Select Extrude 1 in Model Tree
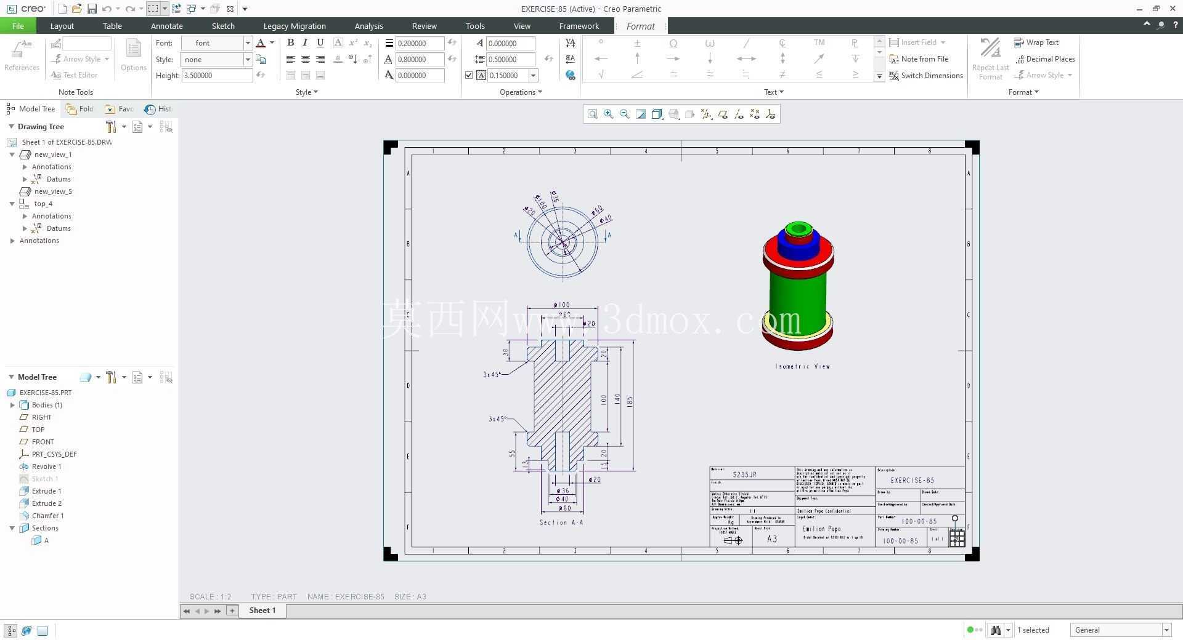The image size is (1183, 640). (x=46, y=491)
